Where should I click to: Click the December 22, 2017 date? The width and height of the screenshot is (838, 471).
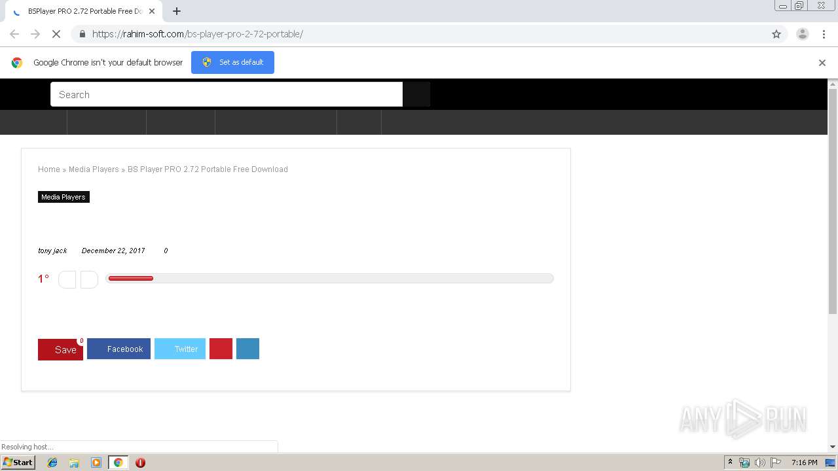point(113,251)
